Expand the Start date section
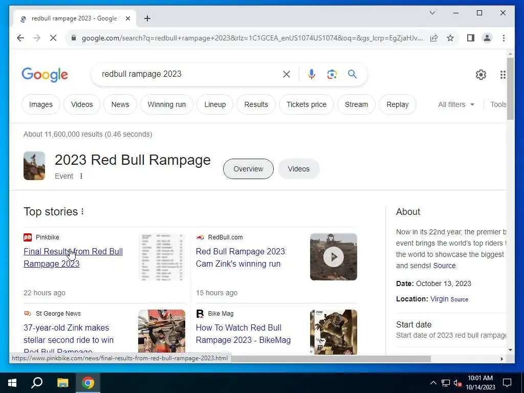The width and height of the screenshot is (524, 393). point(451,330)
